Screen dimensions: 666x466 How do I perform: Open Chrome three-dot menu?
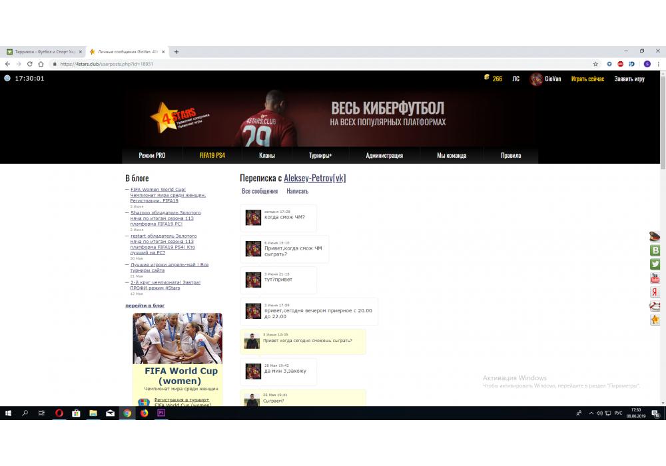coord(659,64)
